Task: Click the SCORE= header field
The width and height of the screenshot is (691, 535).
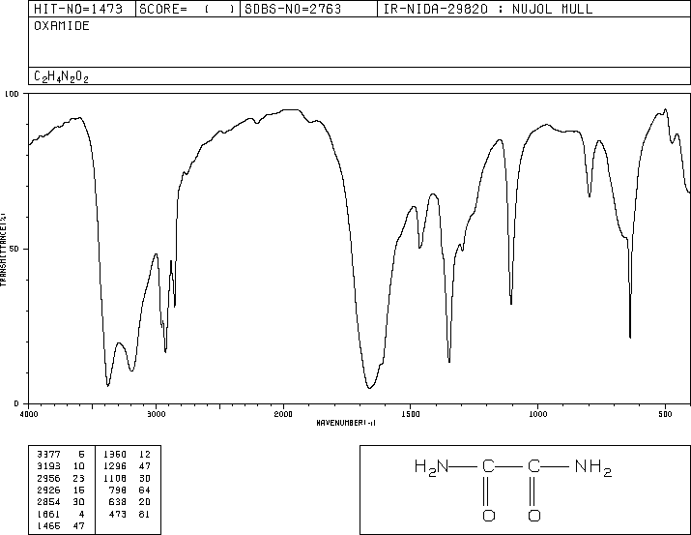Action: point(187,9)
